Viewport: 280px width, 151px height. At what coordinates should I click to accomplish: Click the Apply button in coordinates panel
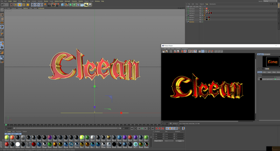tap(180, 141)
